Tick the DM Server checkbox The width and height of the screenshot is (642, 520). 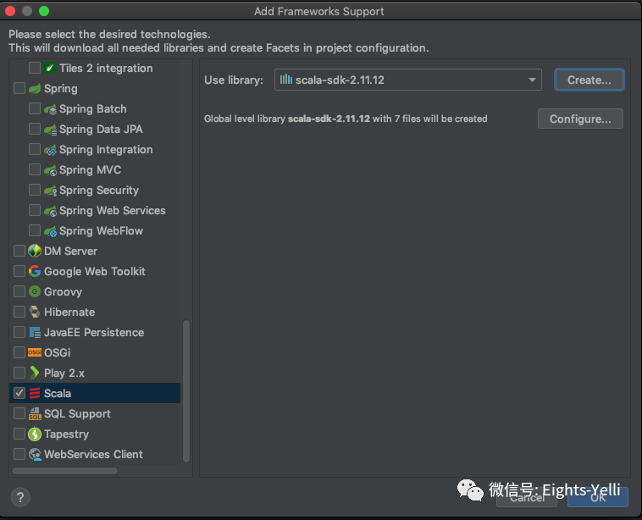tap(19, 251)
